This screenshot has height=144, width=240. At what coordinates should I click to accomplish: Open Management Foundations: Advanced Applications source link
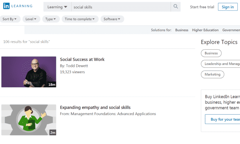113,114
